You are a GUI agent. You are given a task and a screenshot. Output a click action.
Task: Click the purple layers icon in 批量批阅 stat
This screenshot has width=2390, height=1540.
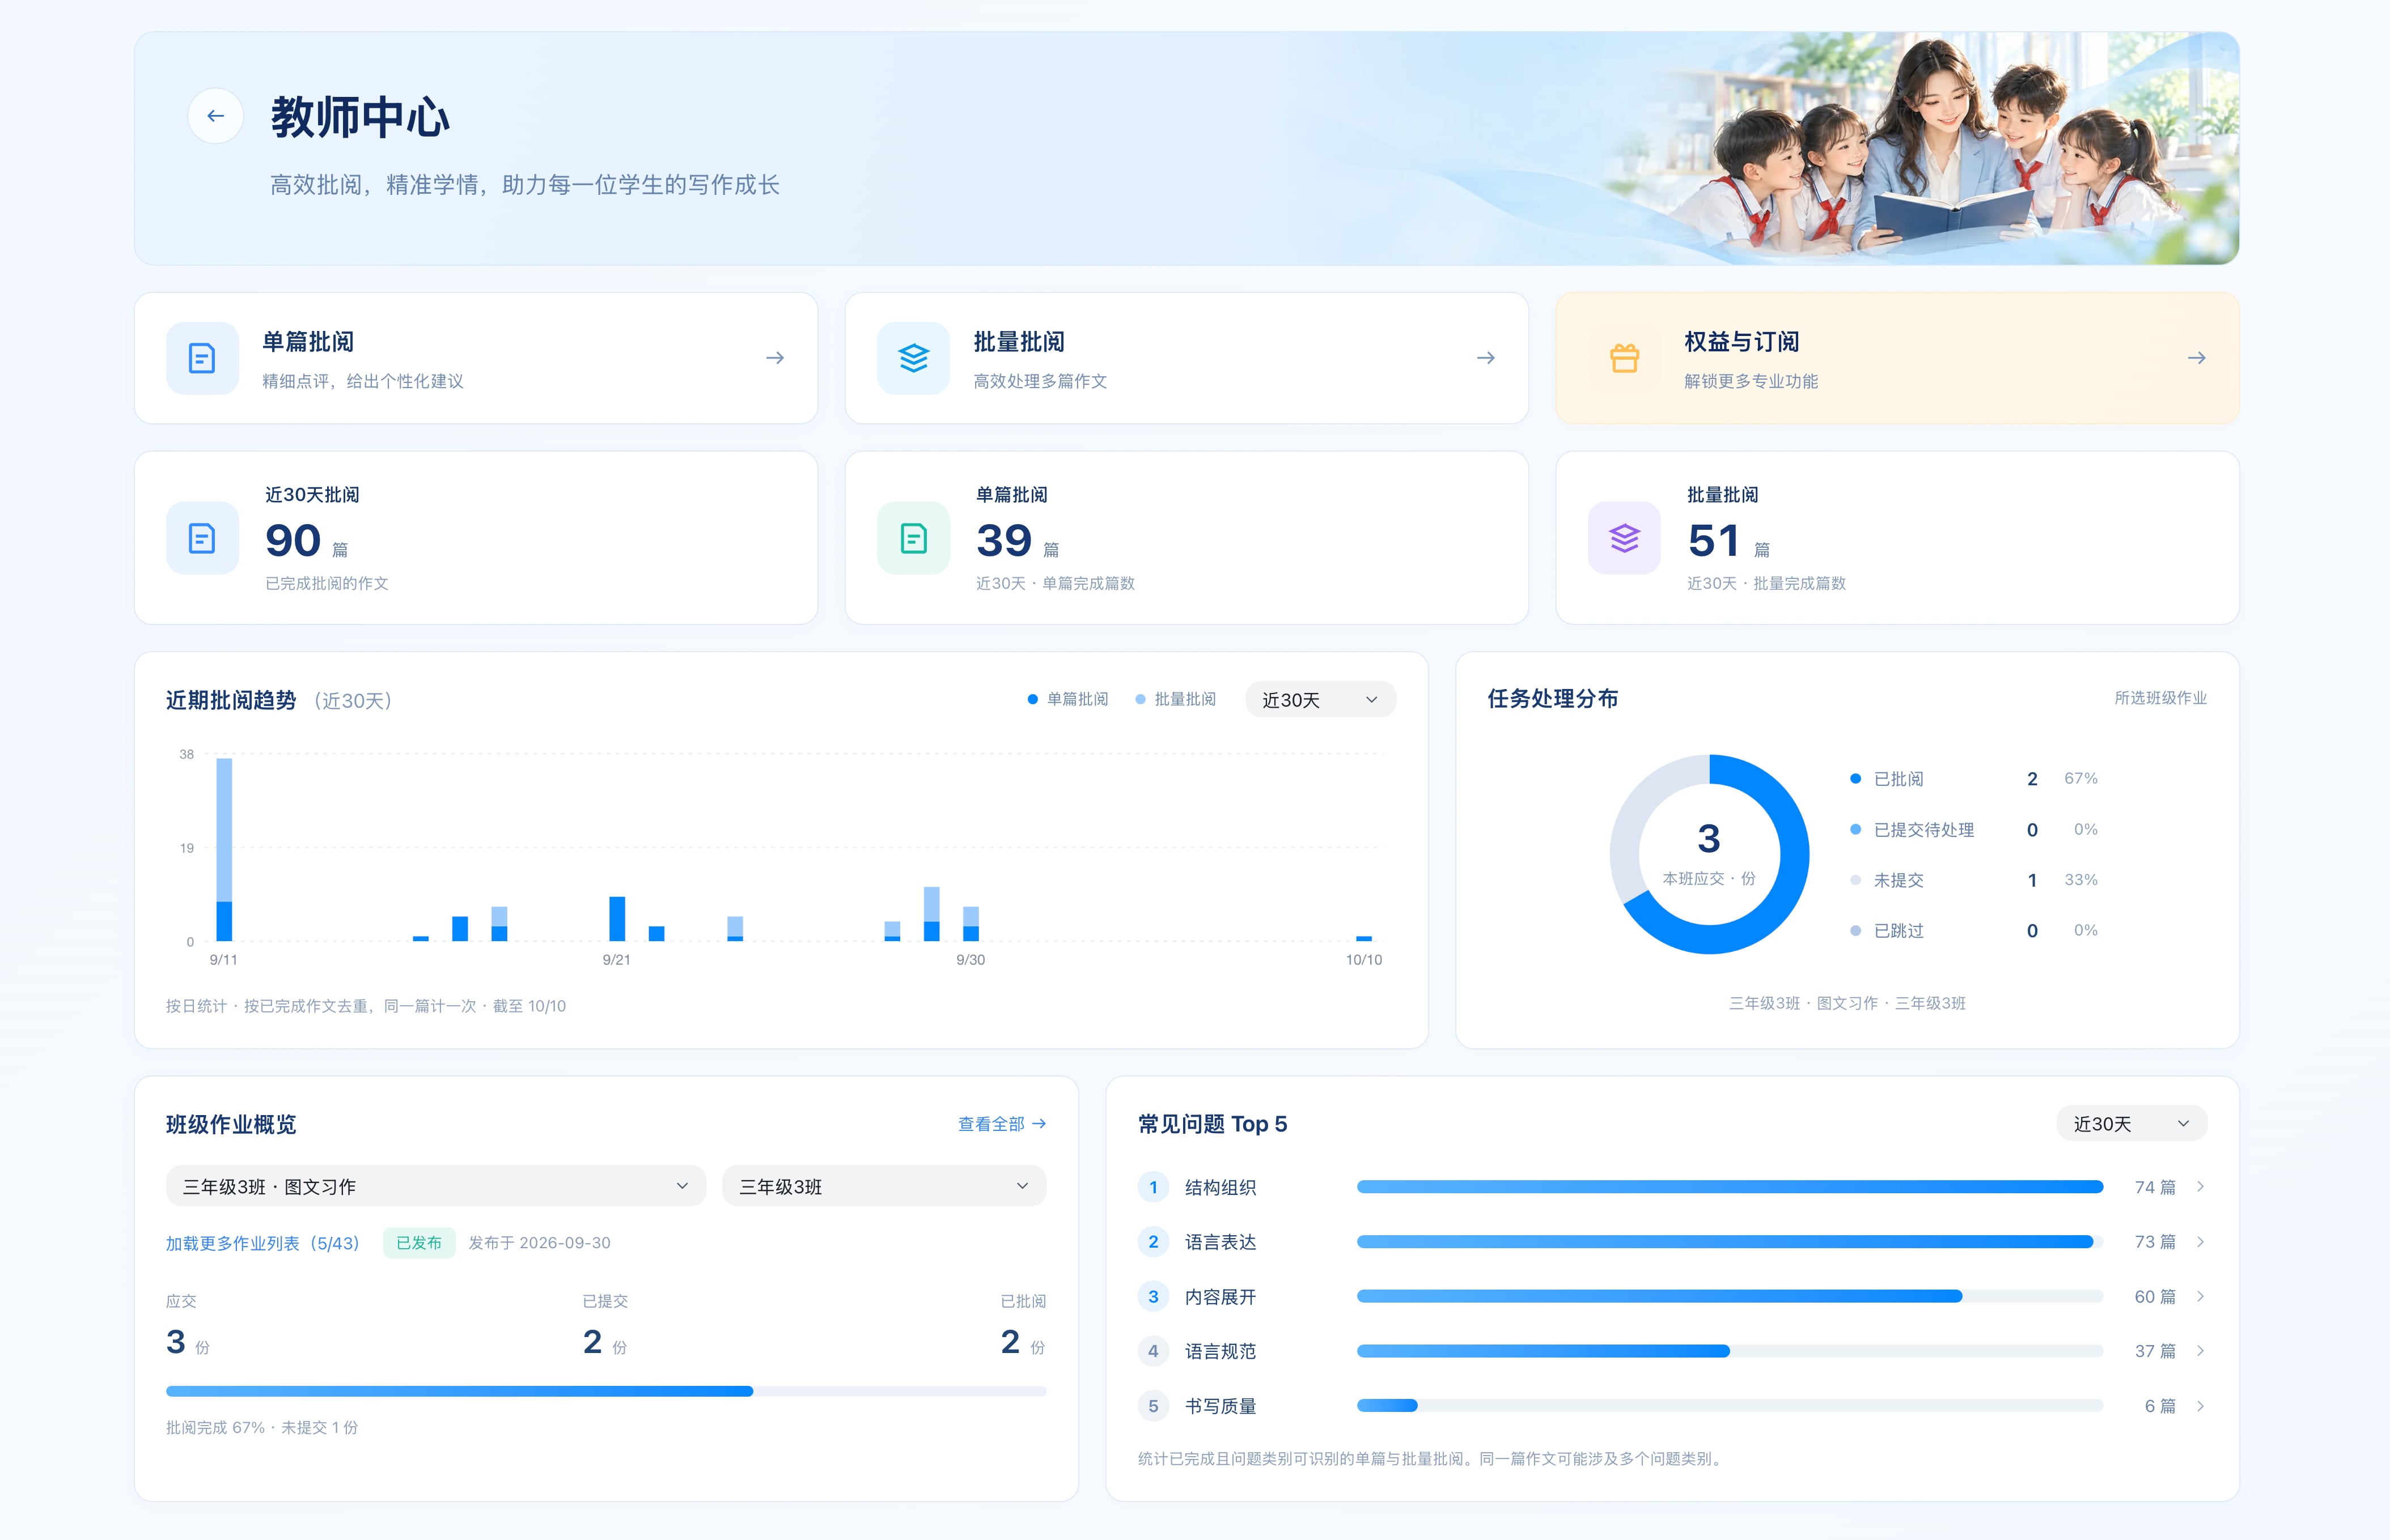1625,538
